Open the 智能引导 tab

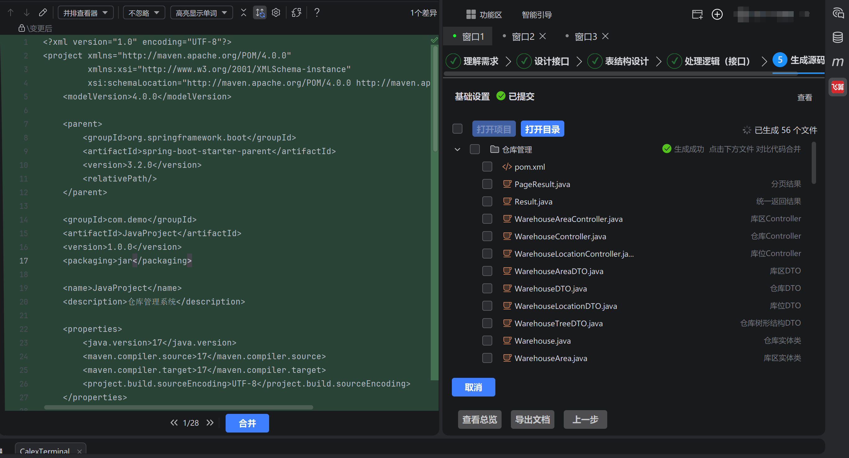click(537, 15)
